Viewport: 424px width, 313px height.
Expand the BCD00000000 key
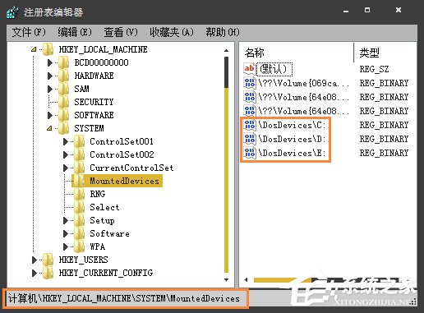[50, 62]
